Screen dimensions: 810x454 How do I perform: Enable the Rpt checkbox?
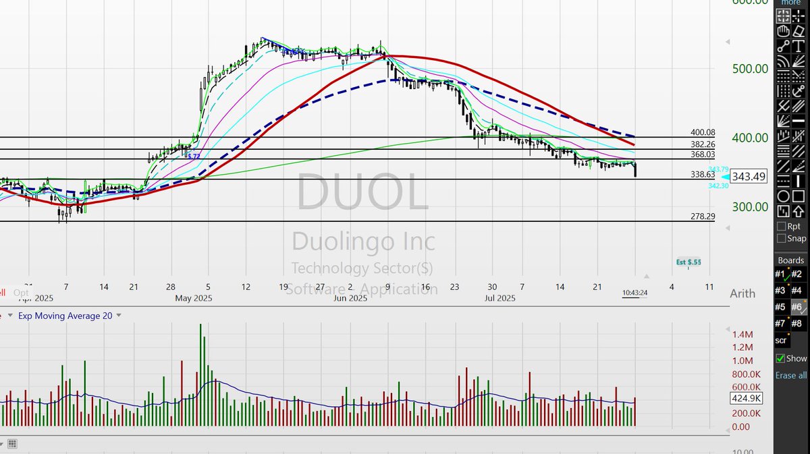pyautogui.click(x=782, y=227)
